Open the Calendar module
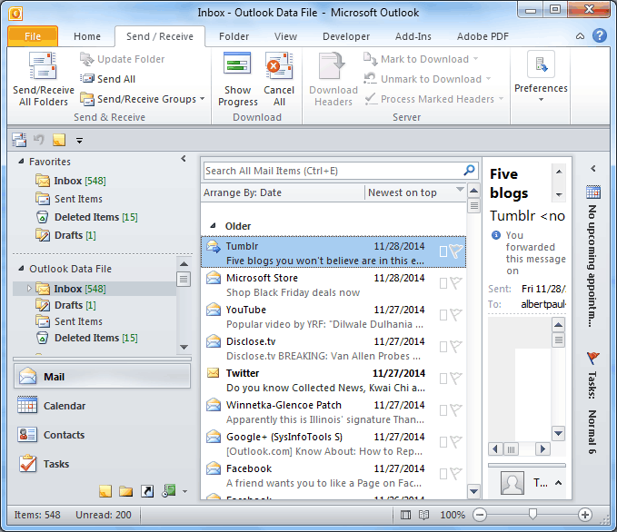 [102, 406]
